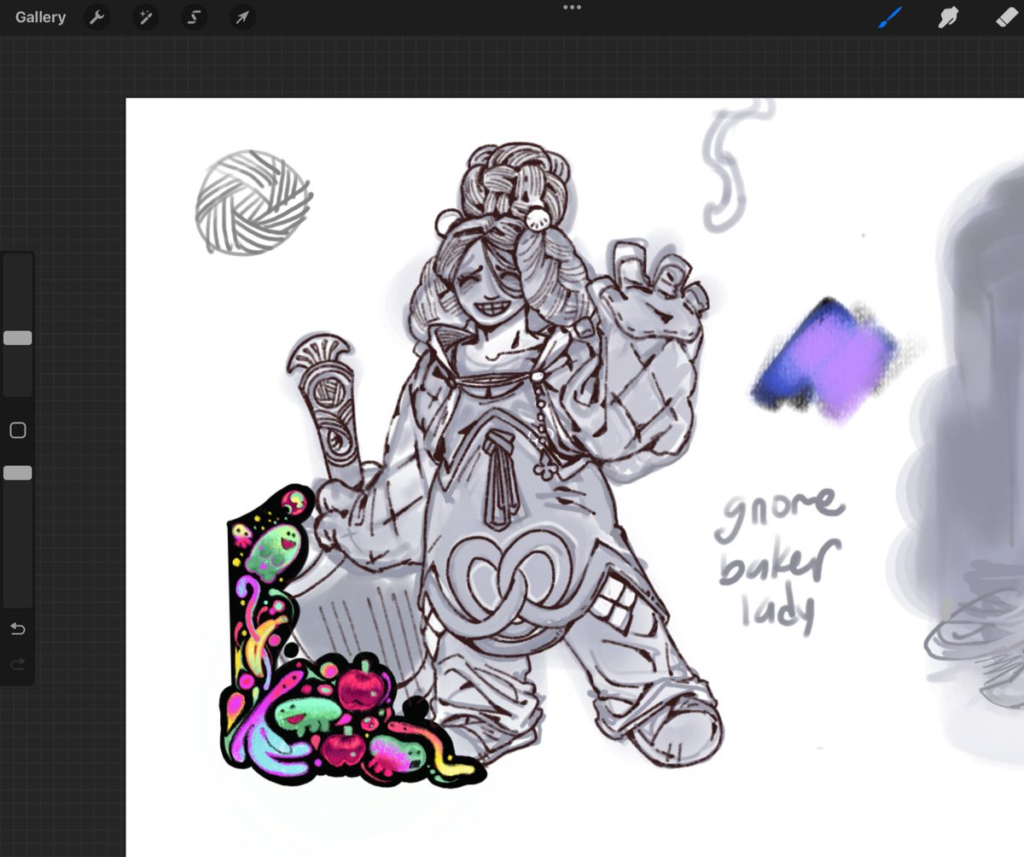Viewport: 1024px width, 857px height.
Task: Tap the three-dot menu at top center
Action: click(x=572, y=7)
